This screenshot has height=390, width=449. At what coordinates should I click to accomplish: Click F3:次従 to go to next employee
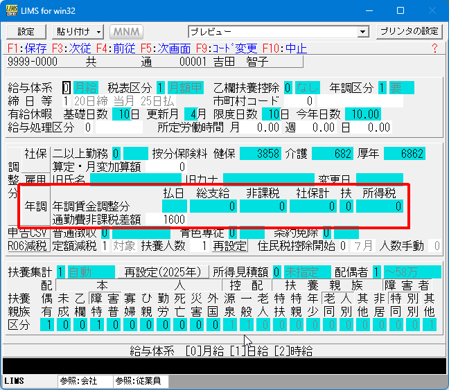point(71,48)
